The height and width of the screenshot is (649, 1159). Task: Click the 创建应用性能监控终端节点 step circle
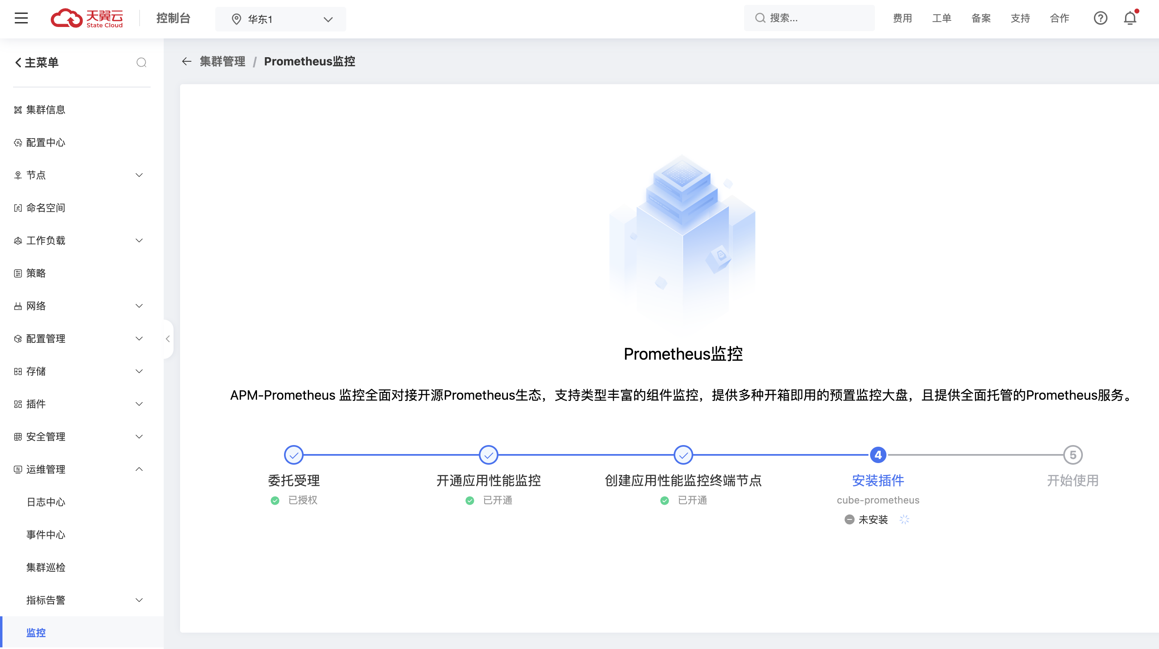tap(683, 455)
